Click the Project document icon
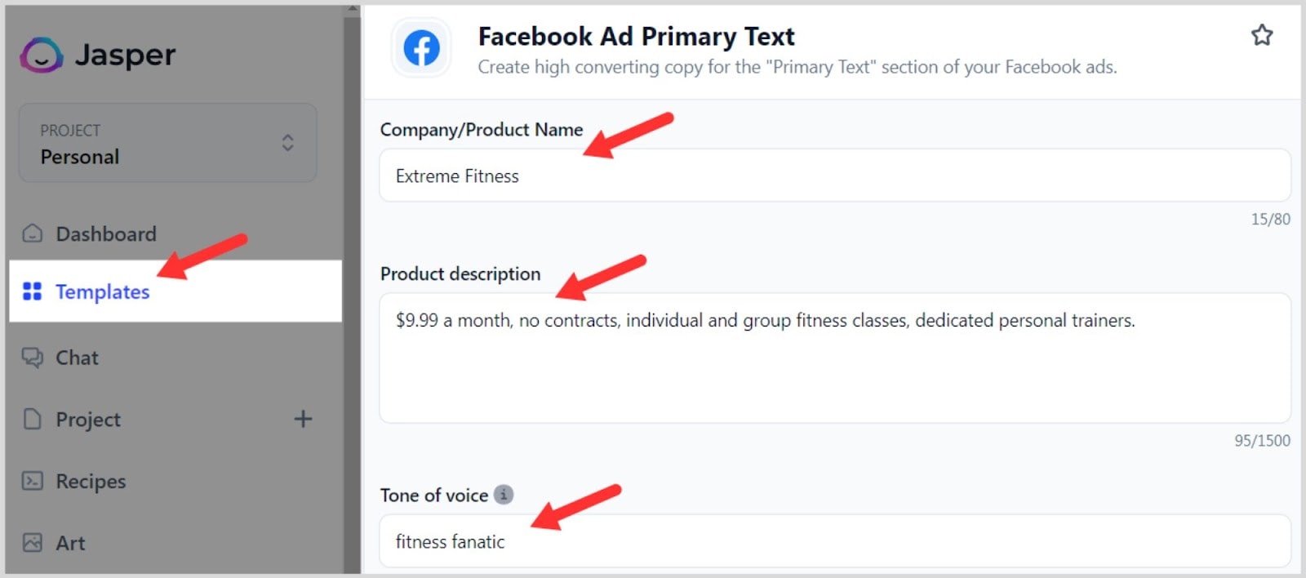Viewport: 1306px width, 578px height. tap(33, 420)
